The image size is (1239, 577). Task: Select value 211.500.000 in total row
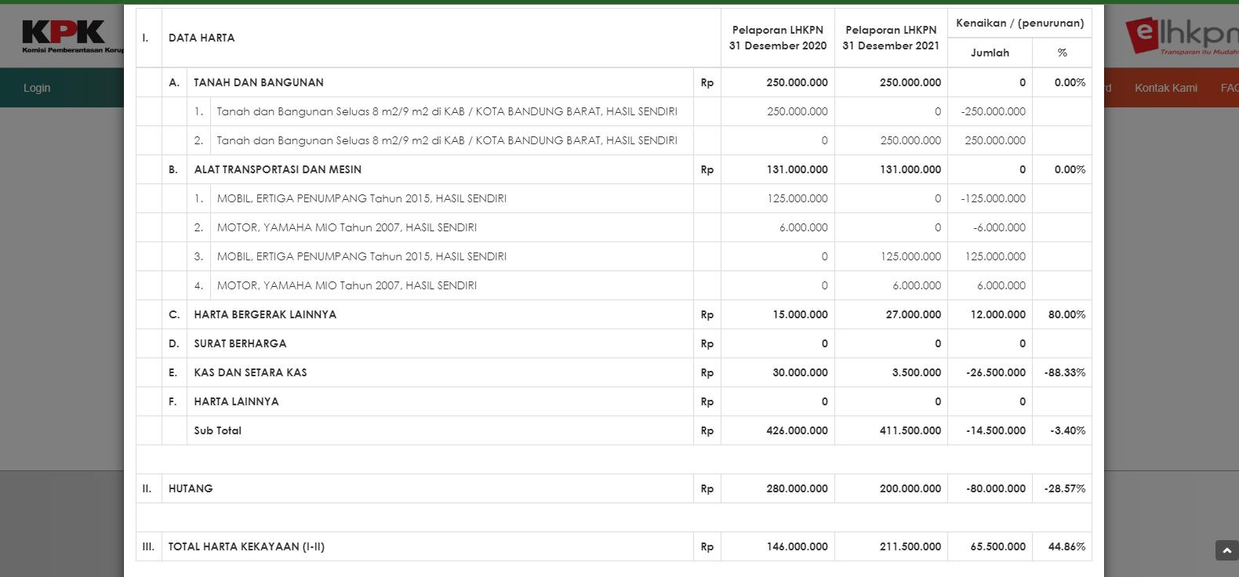tap(910, 546)
